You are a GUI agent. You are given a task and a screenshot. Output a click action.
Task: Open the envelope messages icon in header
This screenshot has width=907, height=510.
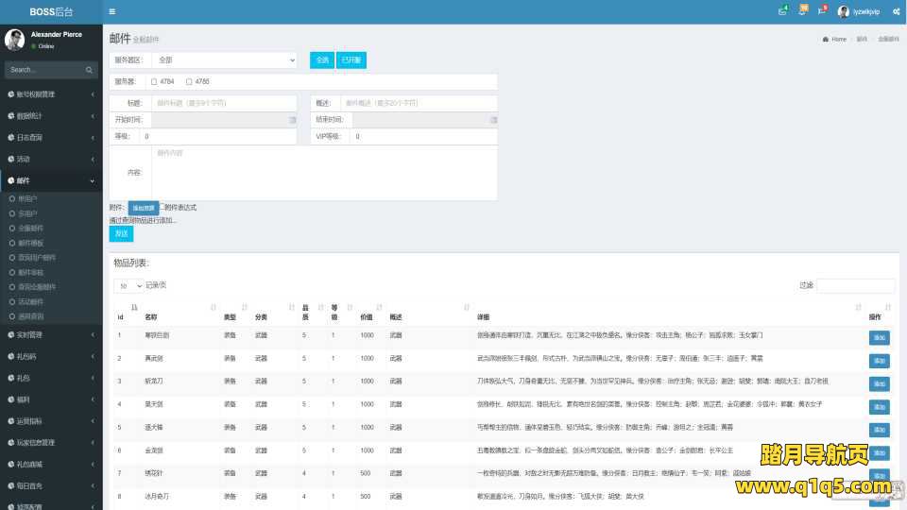click(782, 11)
